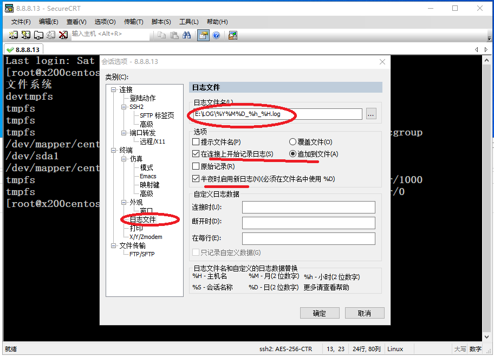Click the SecureCRT title bar app icon
The image size is (494, 356).
click(9, 8)
